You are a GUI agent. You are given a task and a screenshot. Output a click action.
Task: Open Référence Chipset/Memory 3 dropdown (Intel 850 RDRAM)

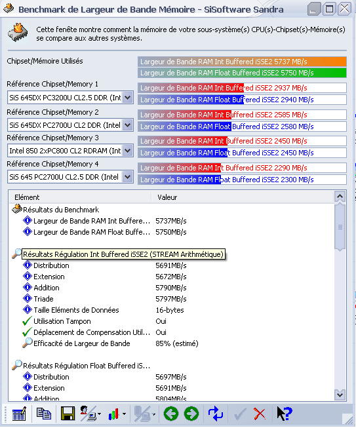point(127,150)
